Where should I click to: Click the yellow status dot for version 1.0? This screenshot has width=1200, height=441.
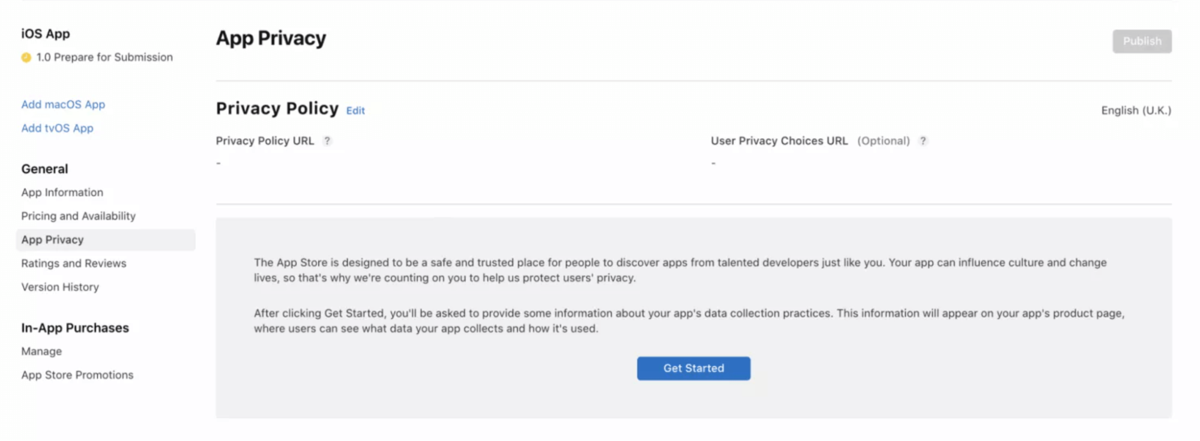coord(26,58)
